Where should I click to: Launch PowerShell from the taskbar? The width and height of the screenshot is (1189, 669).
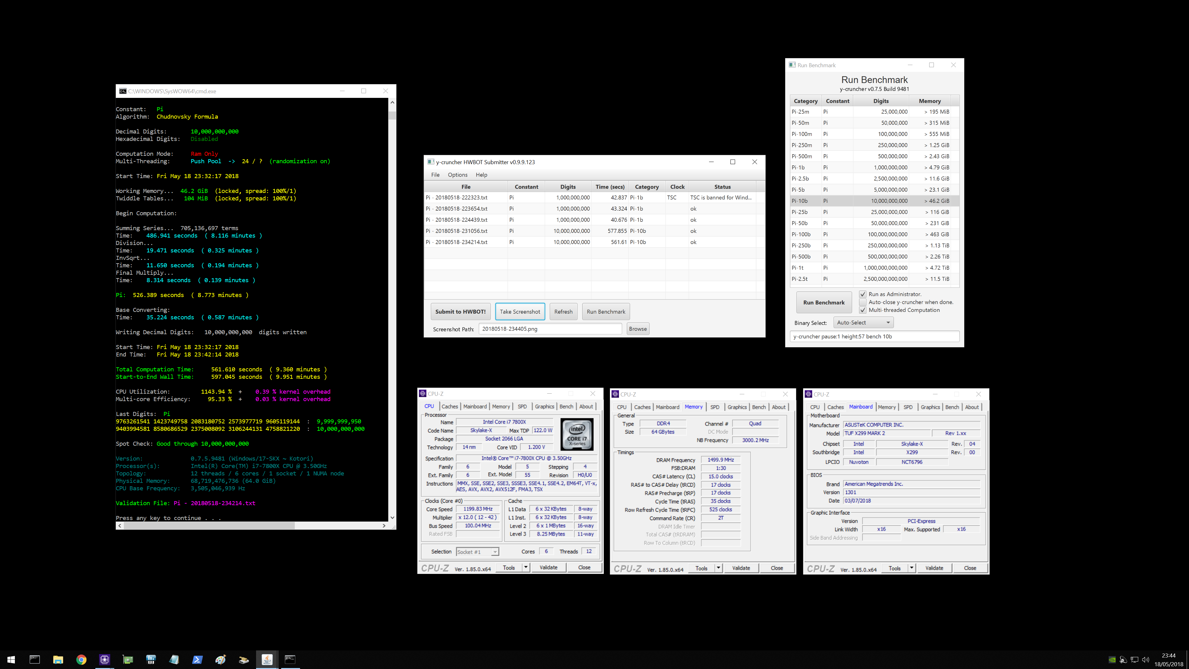point(197,659)
